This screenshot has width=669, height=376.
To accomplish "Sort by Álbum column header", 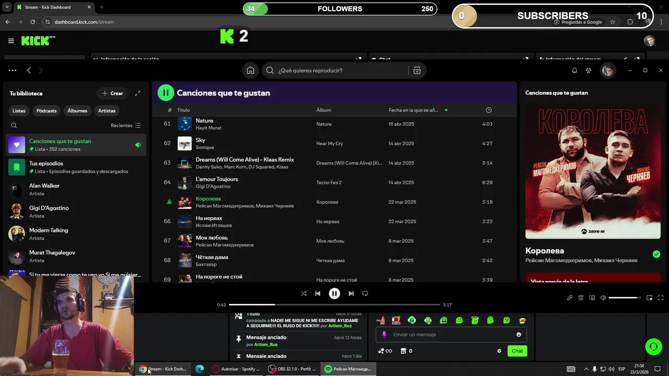I will [324, 110].
